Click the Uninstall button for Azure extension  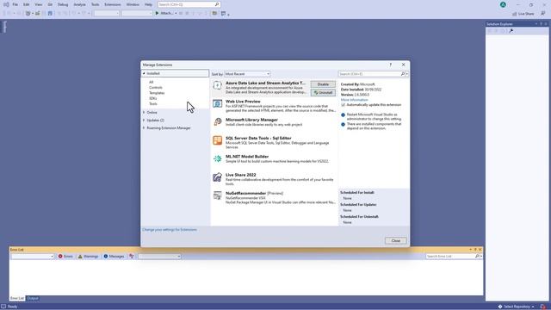pos(323,92)
